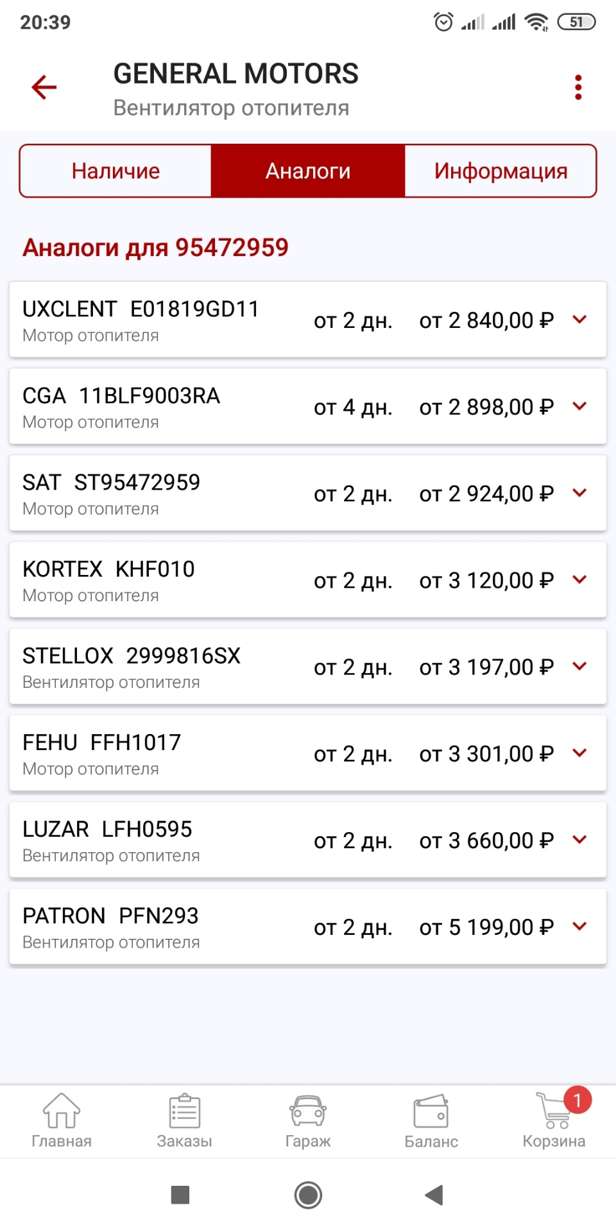Open the Корзина cart with badge

(x=554, y=1121)
